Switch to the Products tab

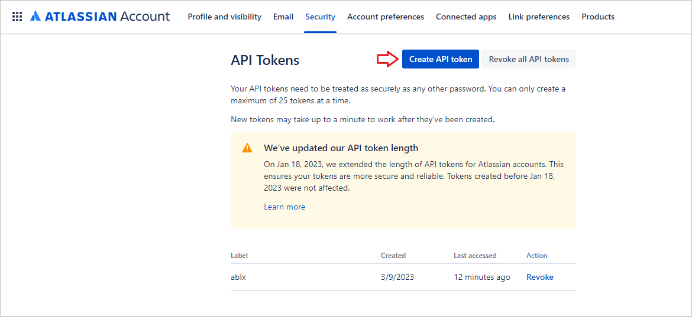[x=598, y=17]
